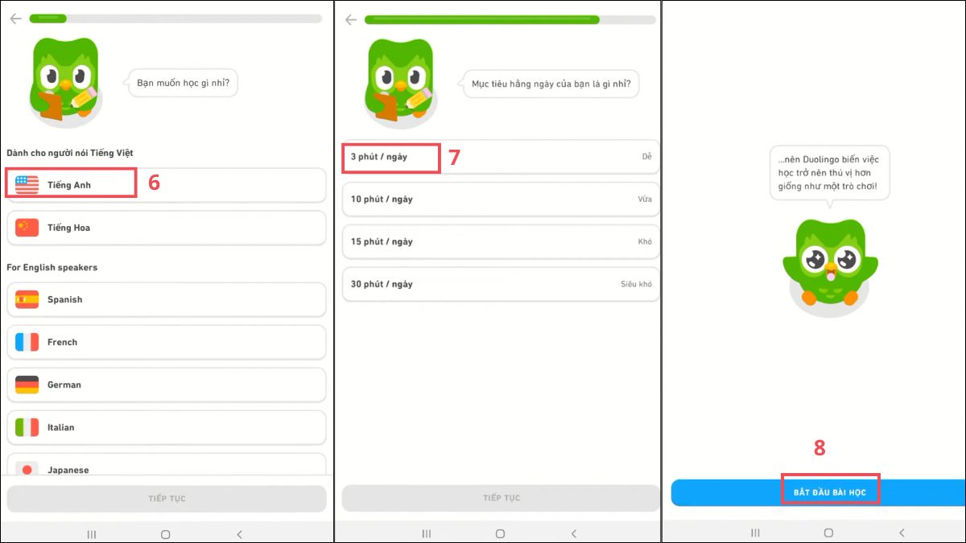Click the progress bar on the daily goal screen
Viewport: 966px width, 543px height.
click(x=511, y=19)
